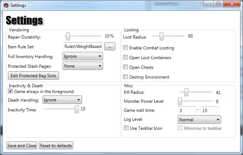This screenshot has height=155, width=243.
Task: Click the Edit Protected Bag Slots button
Action: coord(33,76)
